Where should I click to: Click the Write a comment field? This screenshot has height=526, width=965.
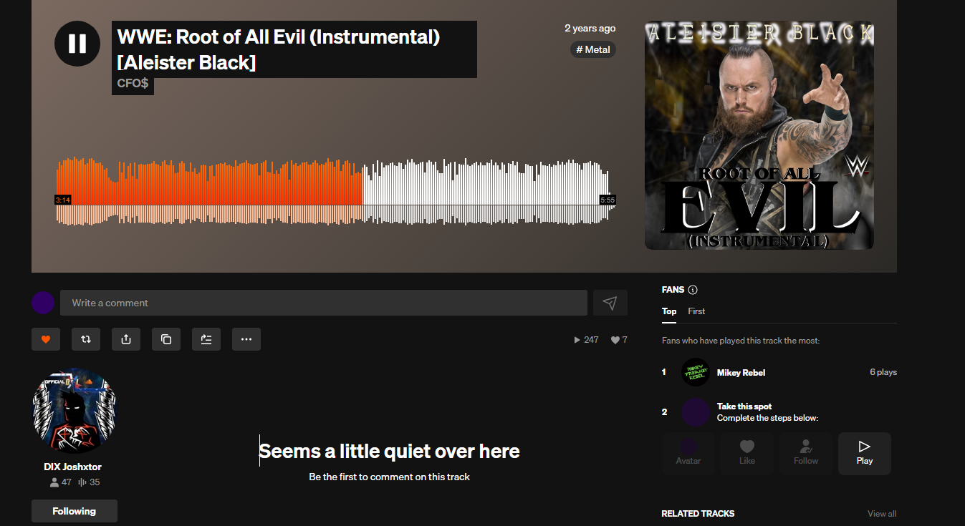(x=324, y=303)
